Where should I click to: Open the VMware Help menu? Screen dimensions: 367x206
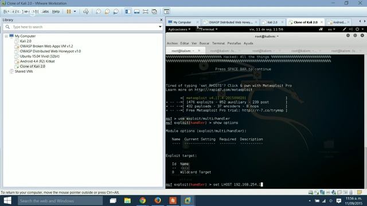56,11
